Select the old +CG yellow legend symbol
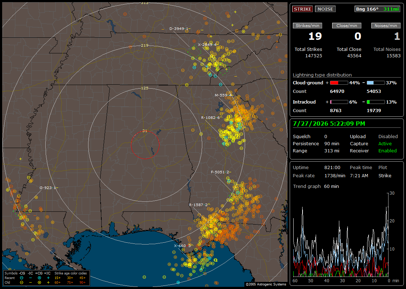Viewport: 406px width, 289px height. [x=39, y=283]
